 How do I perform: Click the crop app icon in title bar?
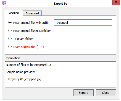pyautogui.click(x=4, y=3)
